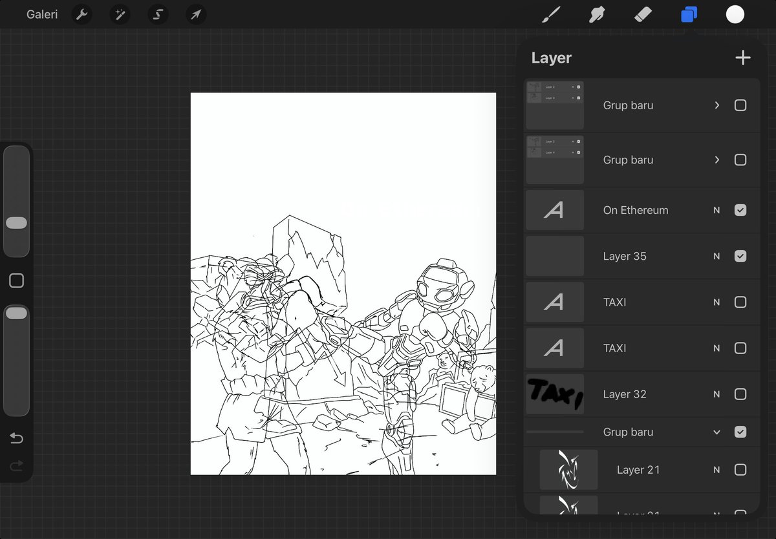
Task: Open blend mode N for On Ethereum
Action: tap(717, 210)
